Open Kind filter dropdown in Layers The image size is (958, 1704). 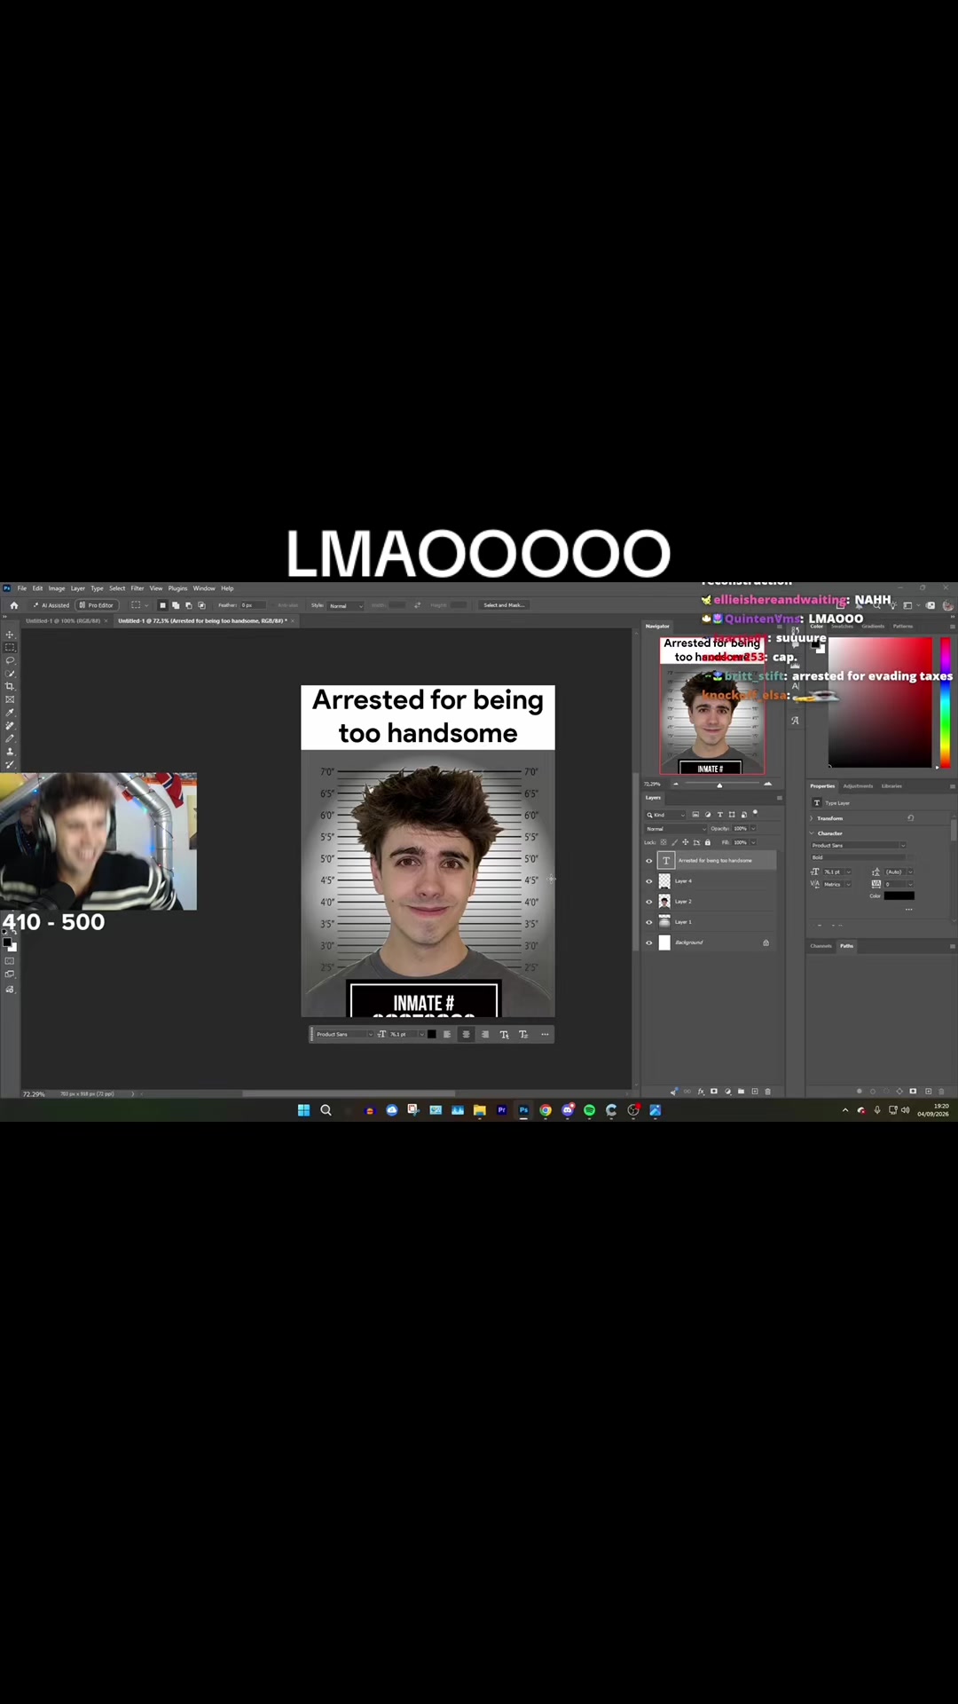point(665,815)
